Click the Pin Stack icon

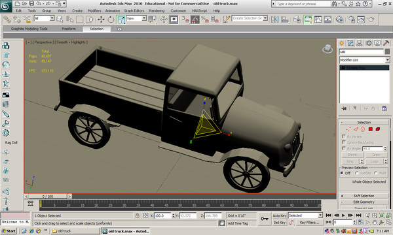(x=344, y=108)
